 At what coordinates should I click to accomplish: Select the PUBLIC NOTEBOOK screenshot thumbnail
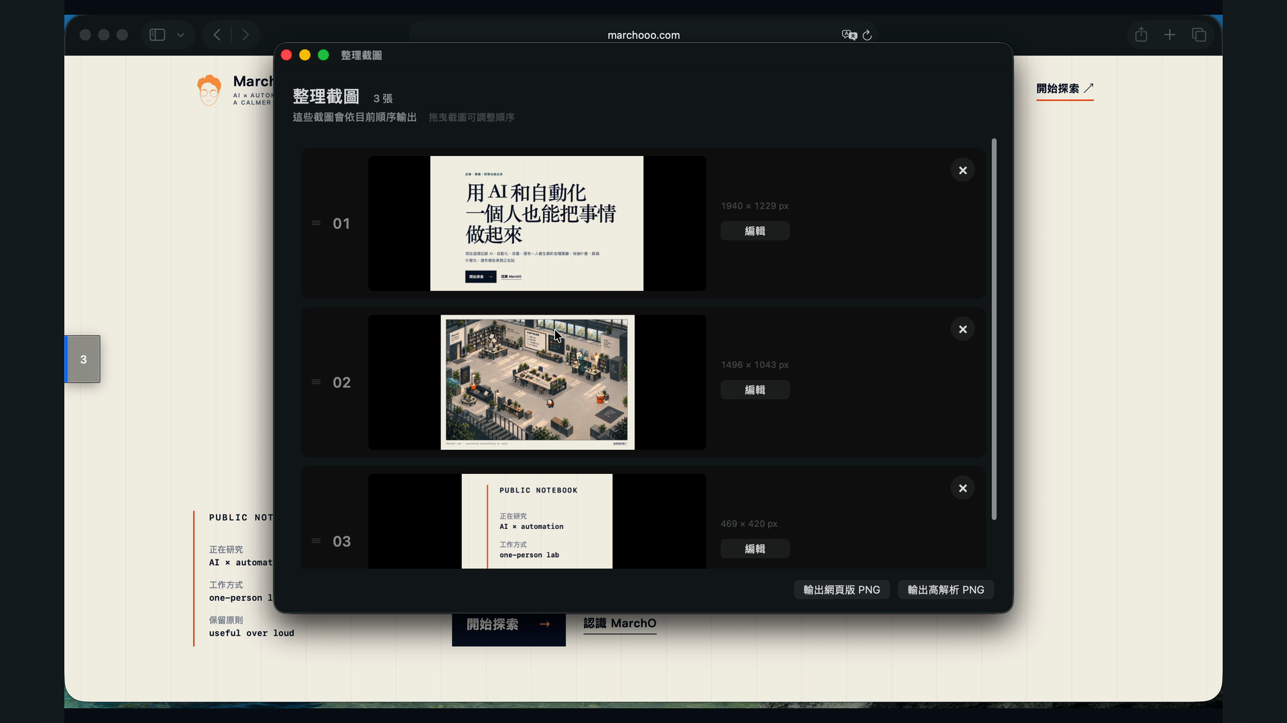(x=537, y=521)
